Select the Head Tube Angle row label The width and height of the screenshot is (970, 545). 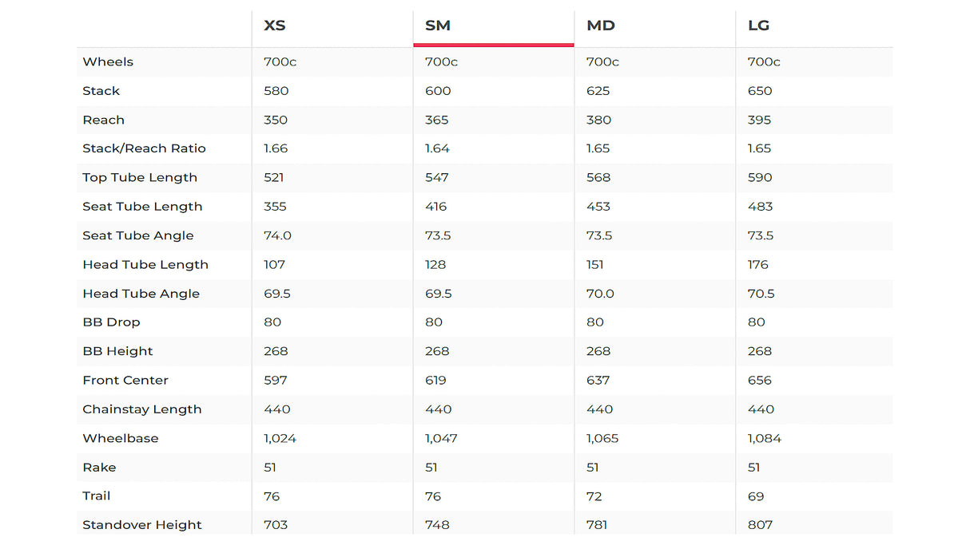(141, 294)
